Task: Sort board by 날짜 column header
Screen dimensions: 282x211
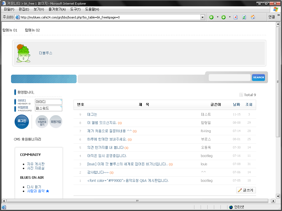Action: (x=237, y=104)
